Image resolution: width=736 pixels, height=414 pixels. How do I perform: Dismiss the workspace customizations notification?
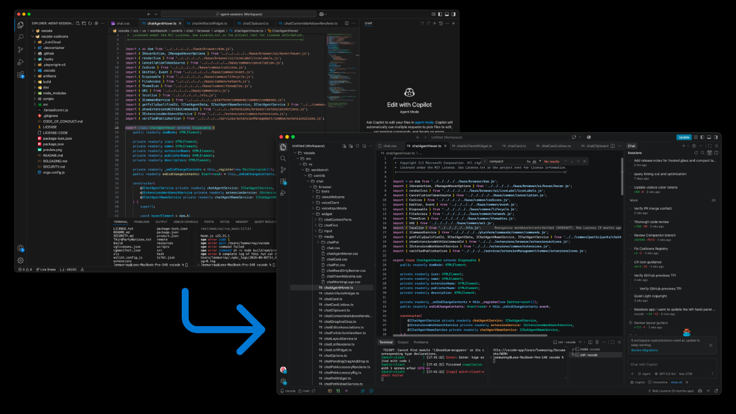point(711,345)
